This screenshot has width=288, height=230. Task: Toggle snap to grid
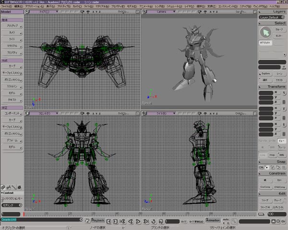point(284,167)
